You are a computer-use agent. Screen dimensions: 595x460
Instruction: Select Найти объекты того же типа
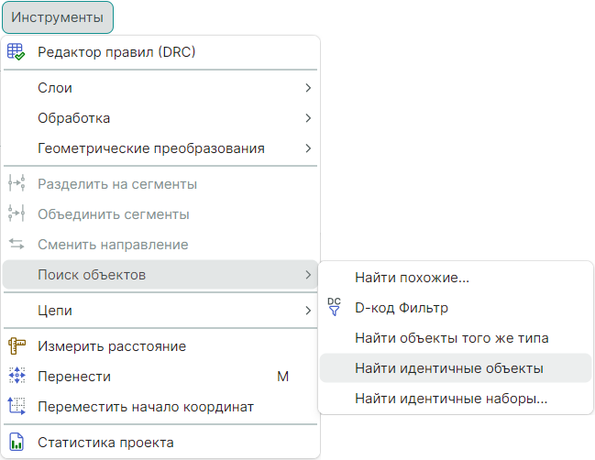(x=451, y=338)
